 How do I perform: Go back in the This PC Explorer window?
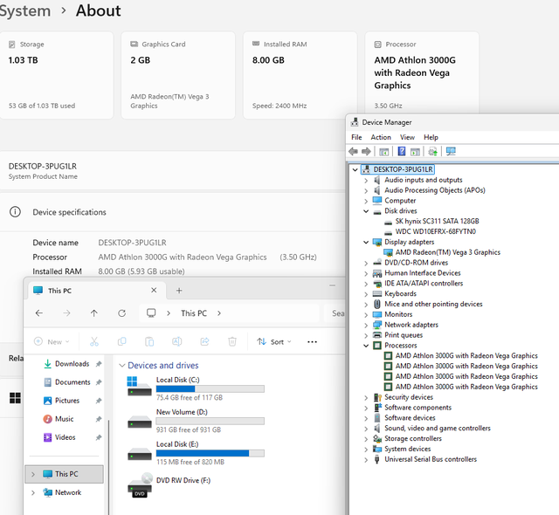click(x=38, y=313)
